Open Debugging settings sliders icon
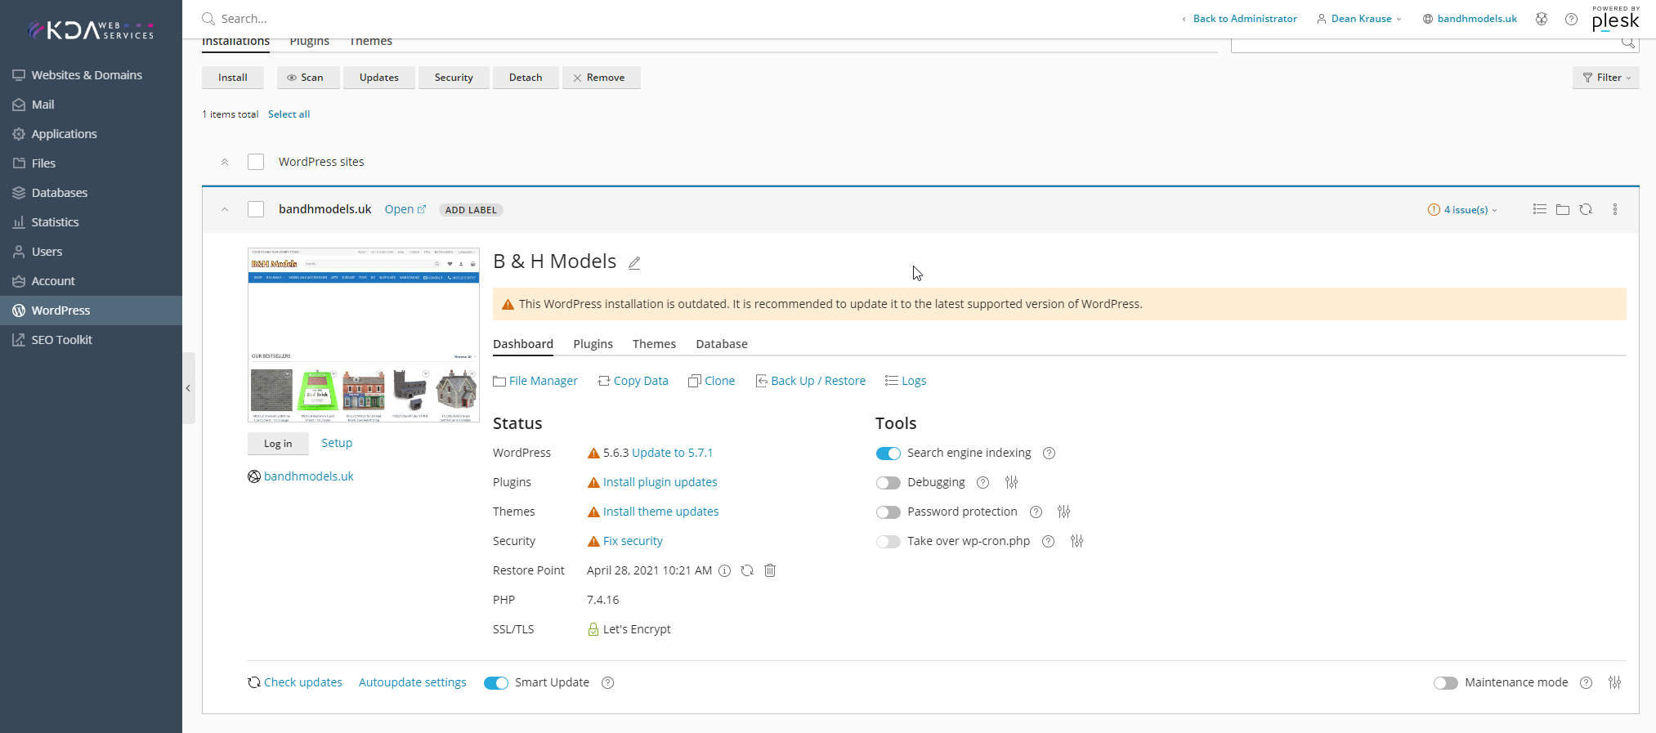 click(1012, 482)
